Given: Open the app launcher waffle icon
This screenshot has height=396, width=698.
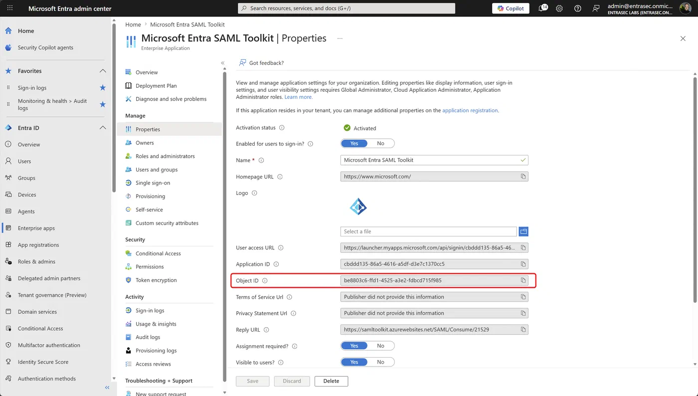Looking at the screenshot, I should (x=10, y=8).
